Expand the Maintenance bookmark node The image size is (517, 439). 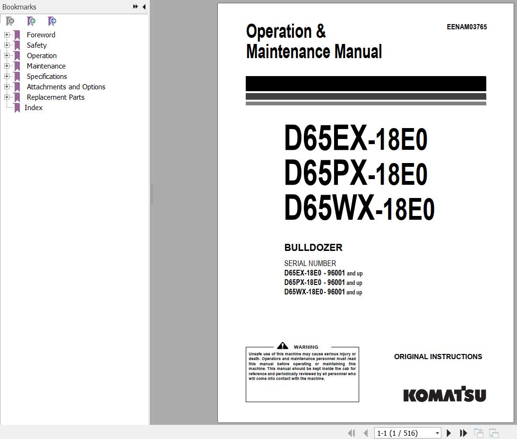click(x=7, y=66)
